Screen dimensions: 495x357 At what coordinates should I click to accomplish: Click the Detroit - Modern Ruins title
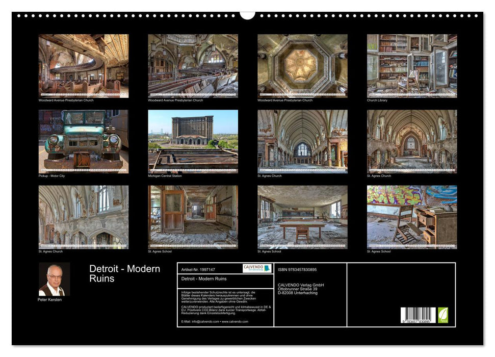[125, 272]
